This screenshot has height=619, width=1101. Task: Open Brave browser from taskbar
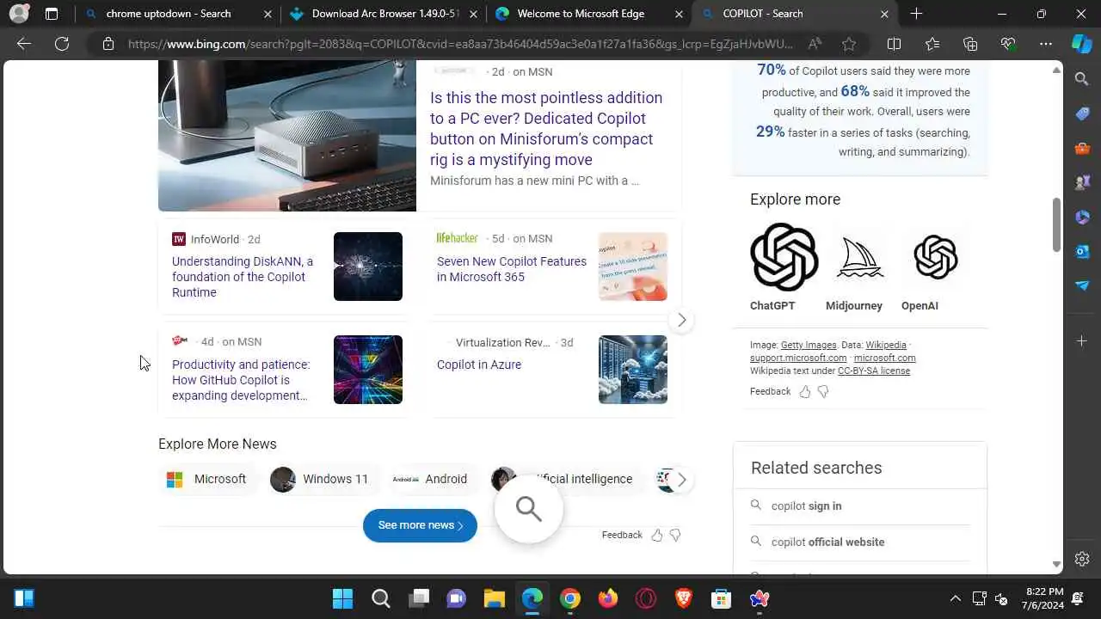coord(684,598)
